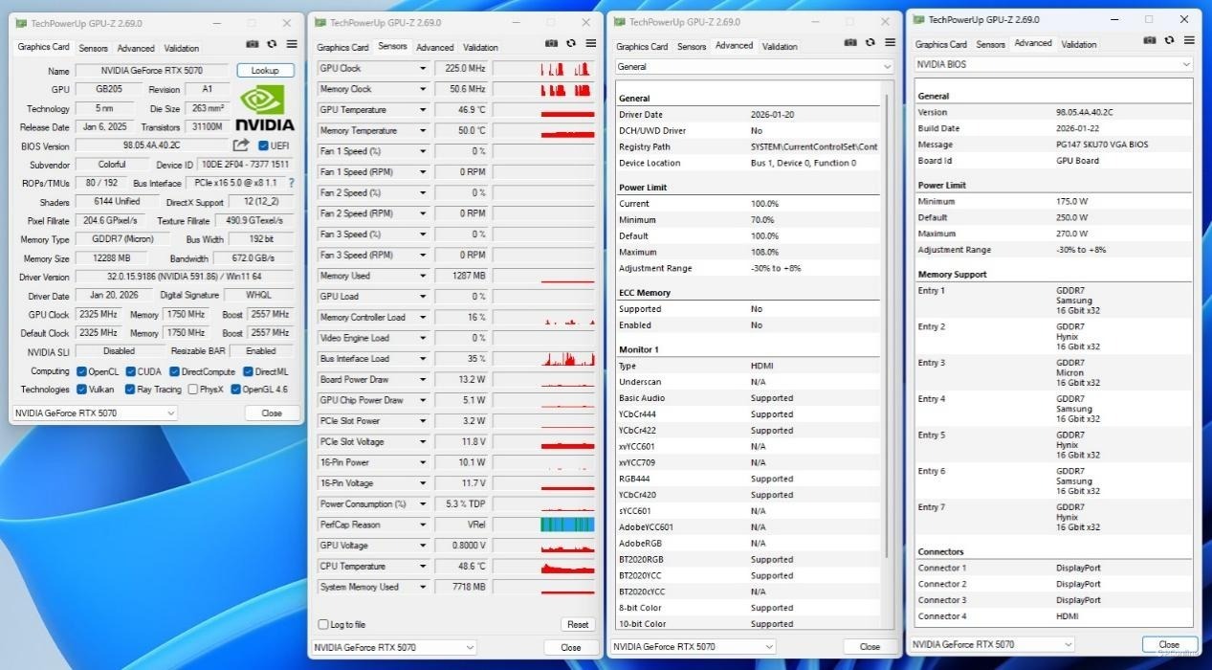Screen dimensions: 1212x670
Task: Click refresh icon in NVIDIA BIOS window
Action: [1170, 40]
